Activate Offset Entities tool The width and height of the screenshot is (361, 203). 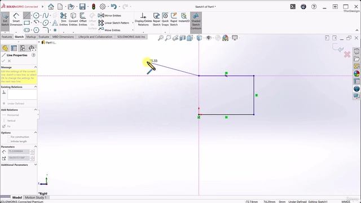click(83, 20)
